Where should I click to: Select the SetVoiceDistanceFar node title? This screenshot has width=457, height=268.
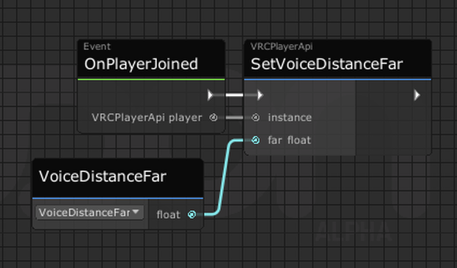pos(327,64)
